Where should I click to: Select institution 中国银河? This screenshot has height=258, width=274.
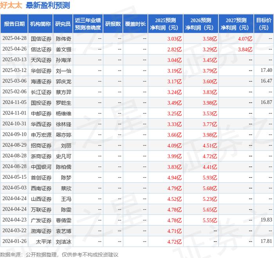point(41,167)
